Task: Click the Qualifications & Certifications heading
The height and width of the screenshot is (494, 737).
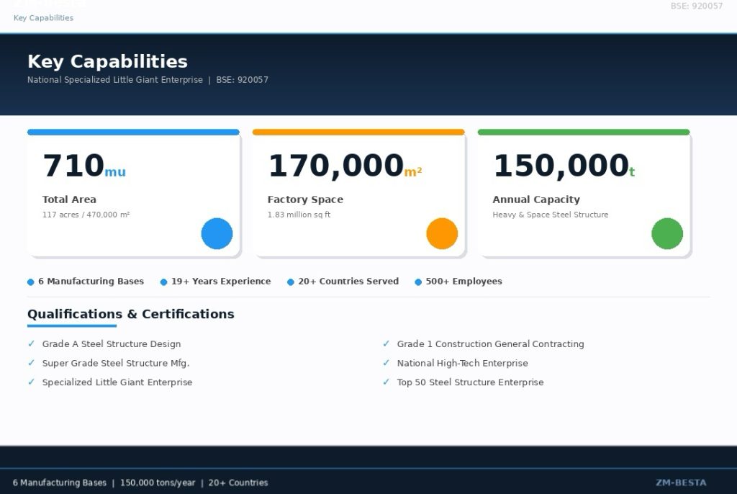Action: coord(131,314)
